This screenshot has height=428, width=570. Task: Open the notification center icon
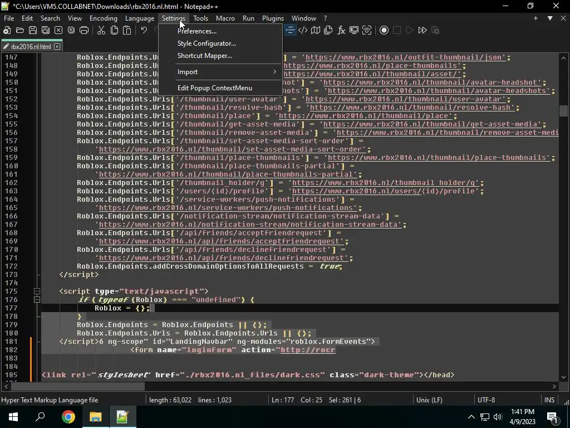point(553,417)
